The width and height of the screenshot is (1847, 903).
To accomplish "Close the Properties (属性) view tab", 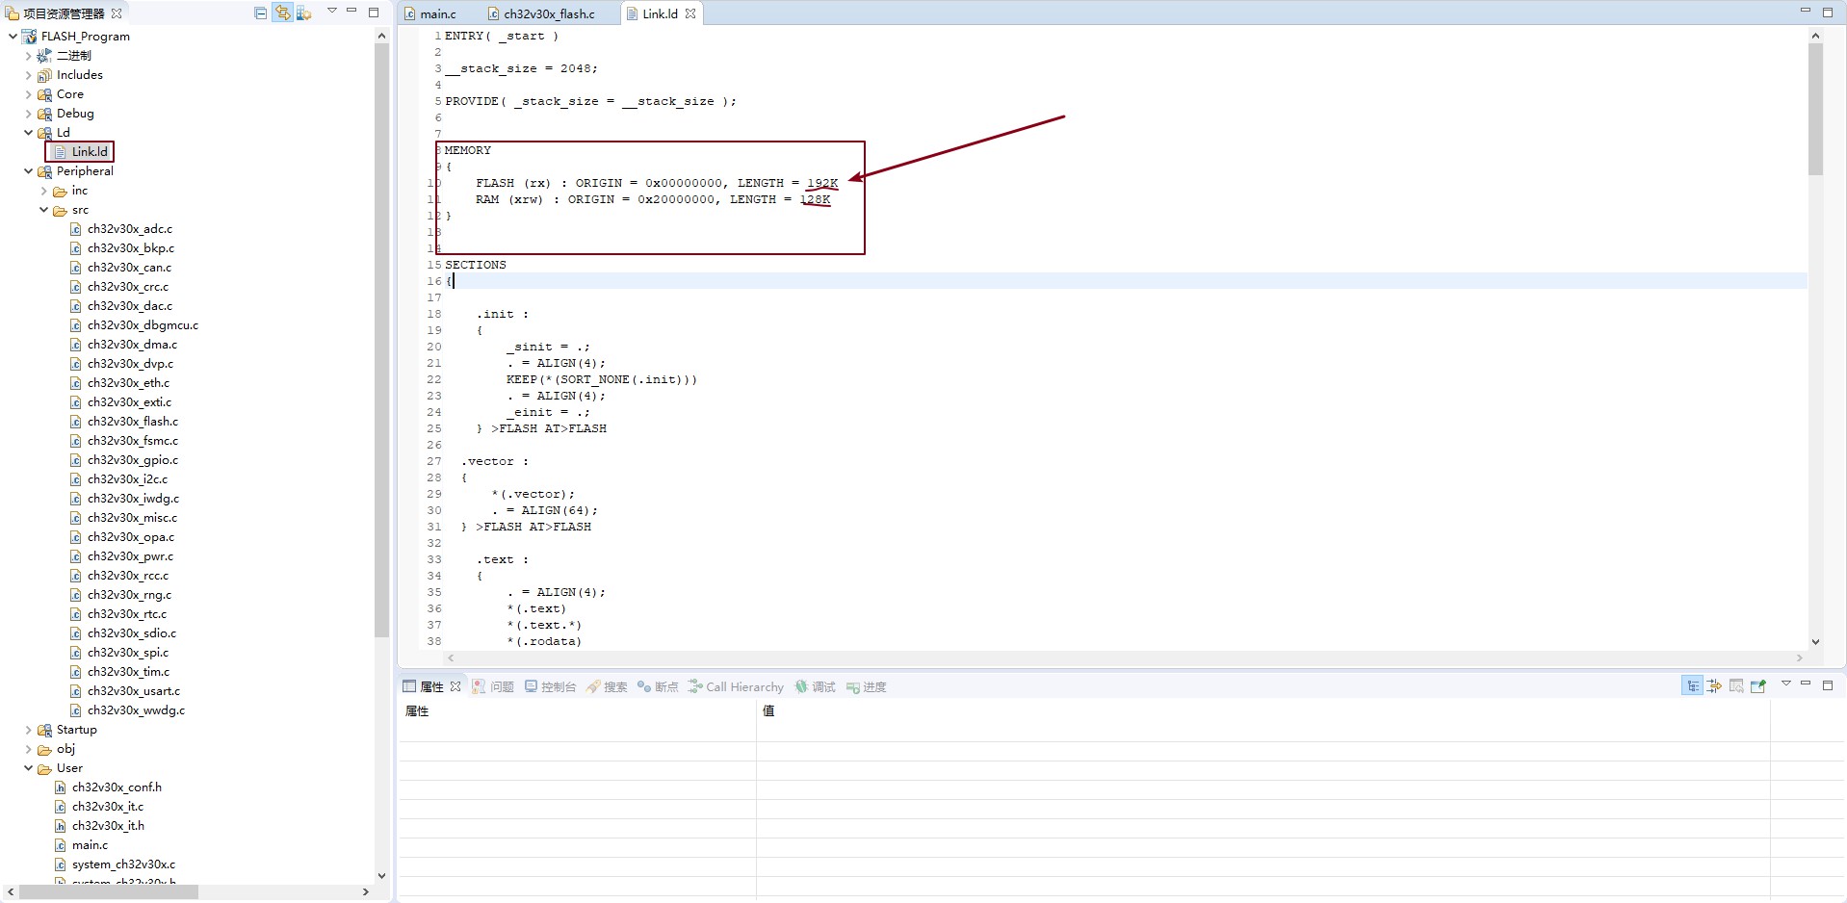I will [x=455, y=686].
